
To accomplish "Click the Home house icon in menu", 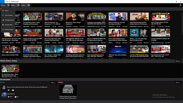I will click(3, 11).
